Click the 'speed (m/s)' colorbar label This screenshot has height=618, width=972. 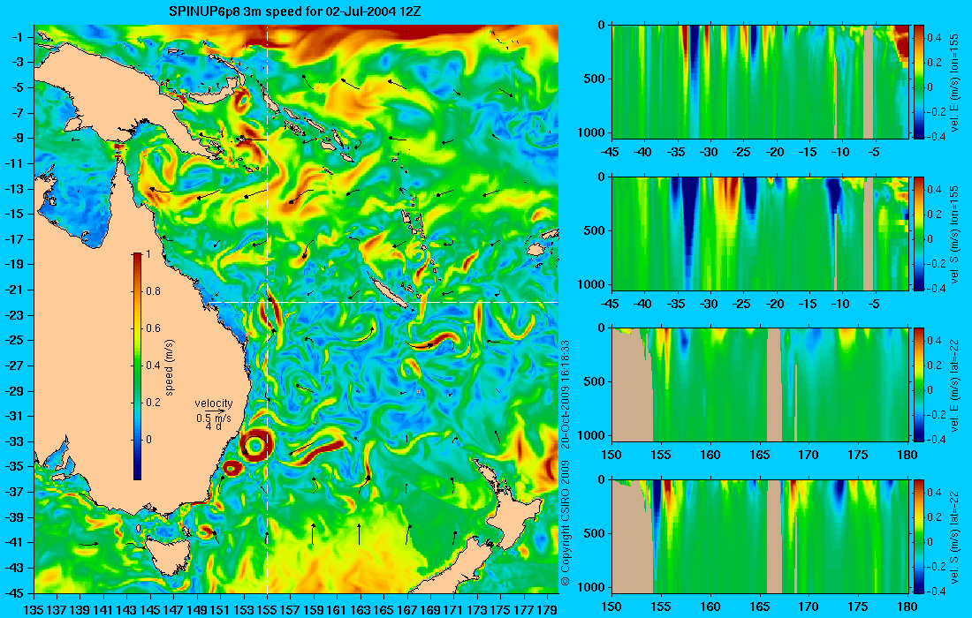point(170,366)
